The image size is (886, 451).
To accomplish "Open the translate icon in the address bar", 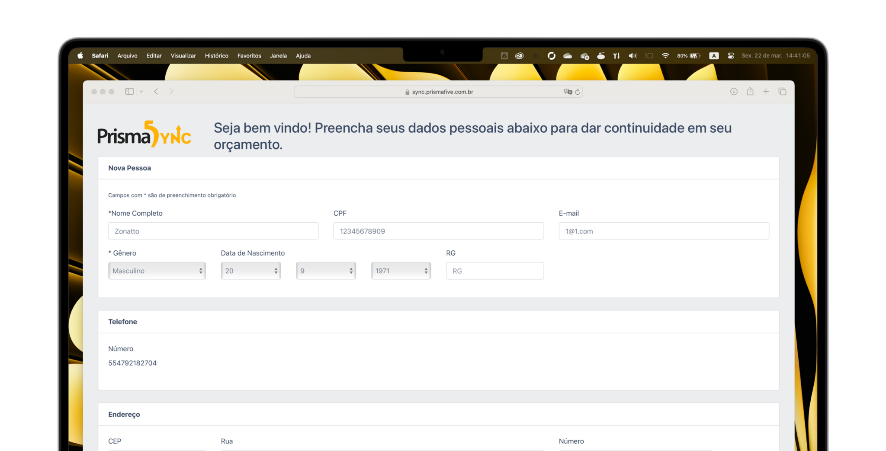I will point(567,91).
